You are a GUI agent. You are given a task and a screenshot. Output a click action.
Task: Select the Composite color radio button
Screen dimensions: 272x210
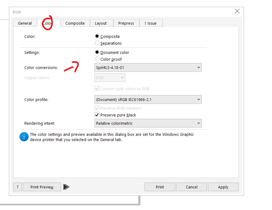97,36
